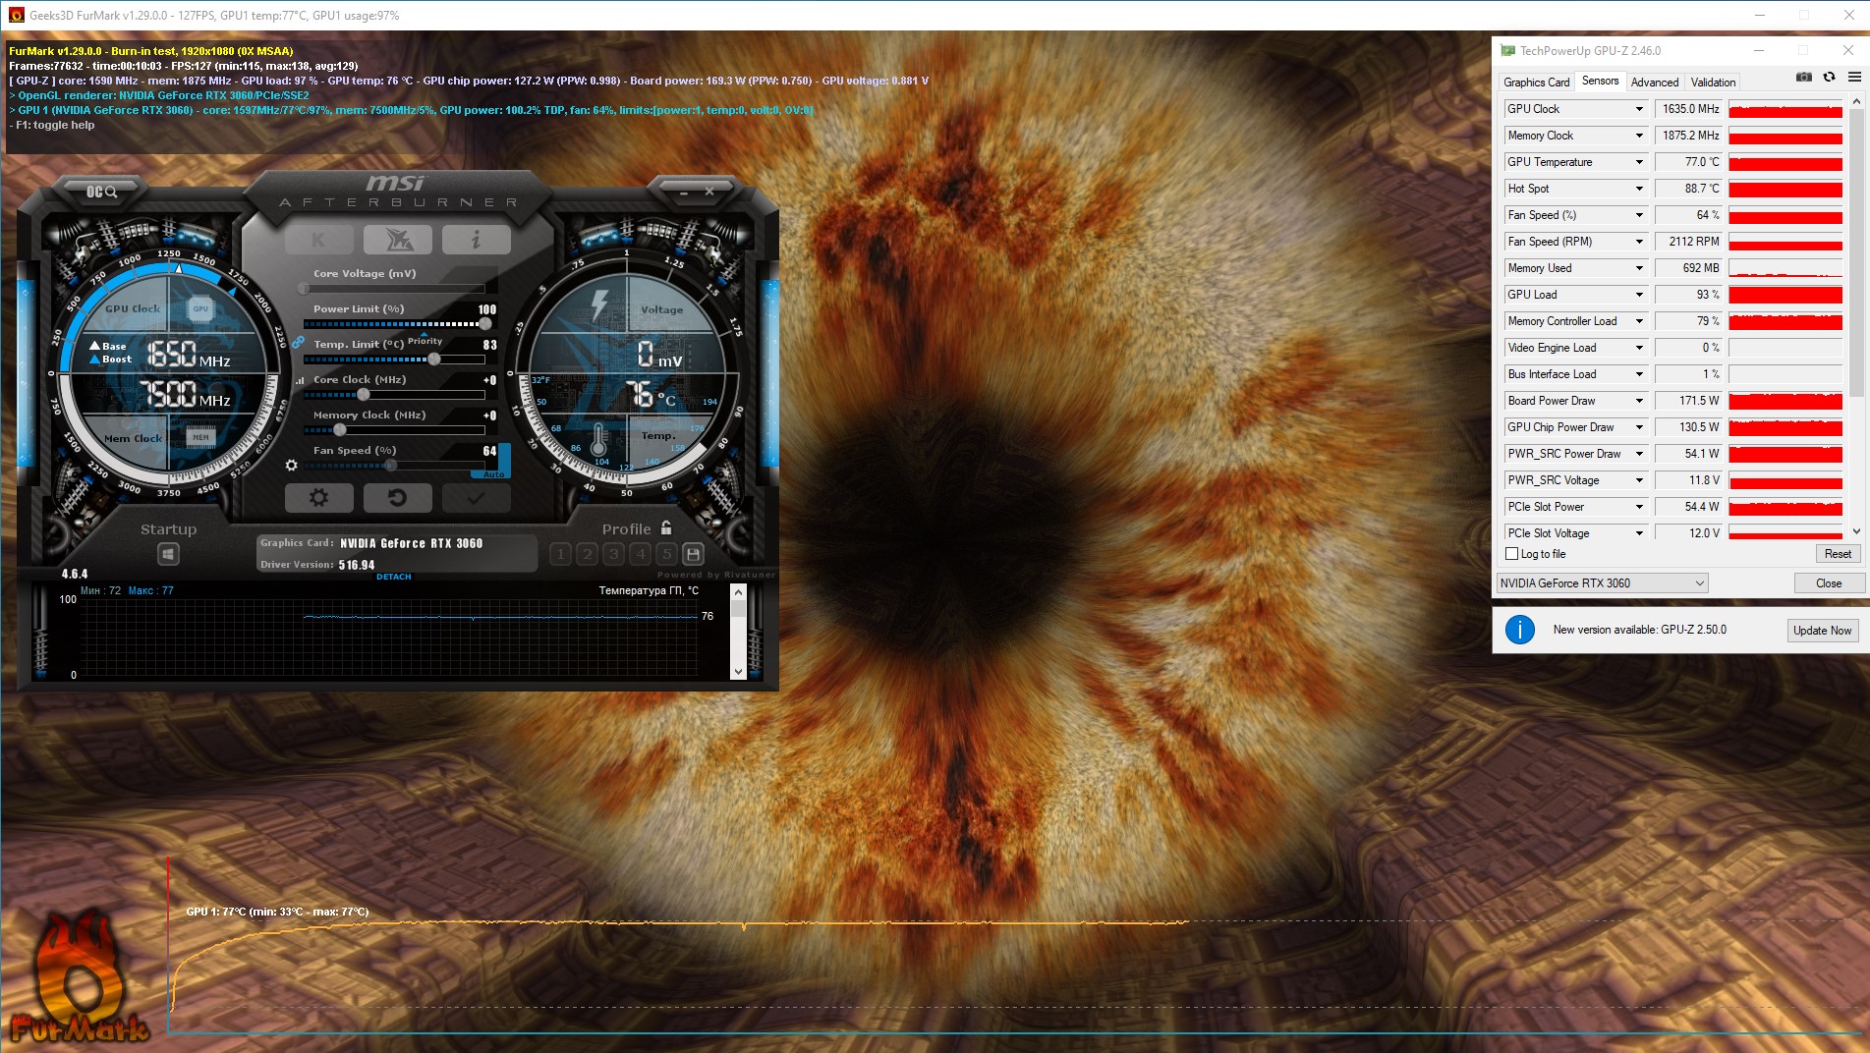Open fan speed settings gear icon

[291, 465]
